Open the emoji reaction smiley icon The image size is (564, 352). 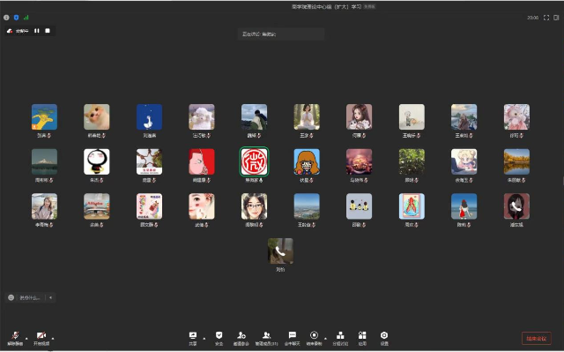pos(11,297)
